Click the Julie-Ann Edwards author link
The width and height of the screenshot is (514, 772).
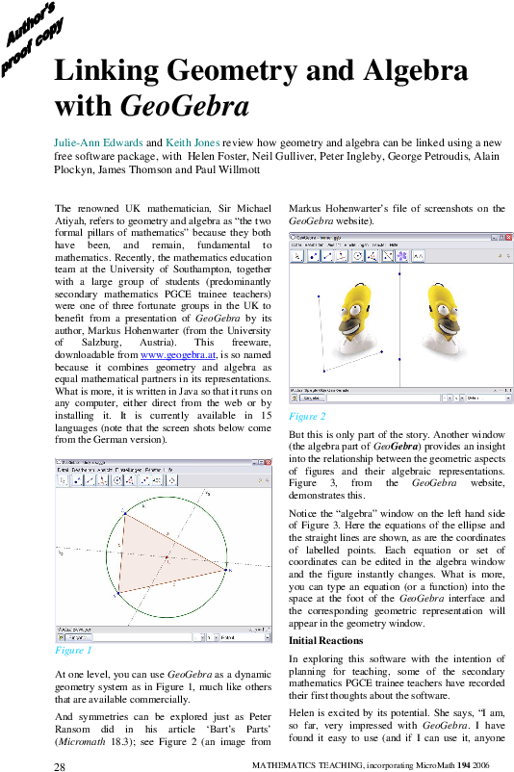[98, 142]
